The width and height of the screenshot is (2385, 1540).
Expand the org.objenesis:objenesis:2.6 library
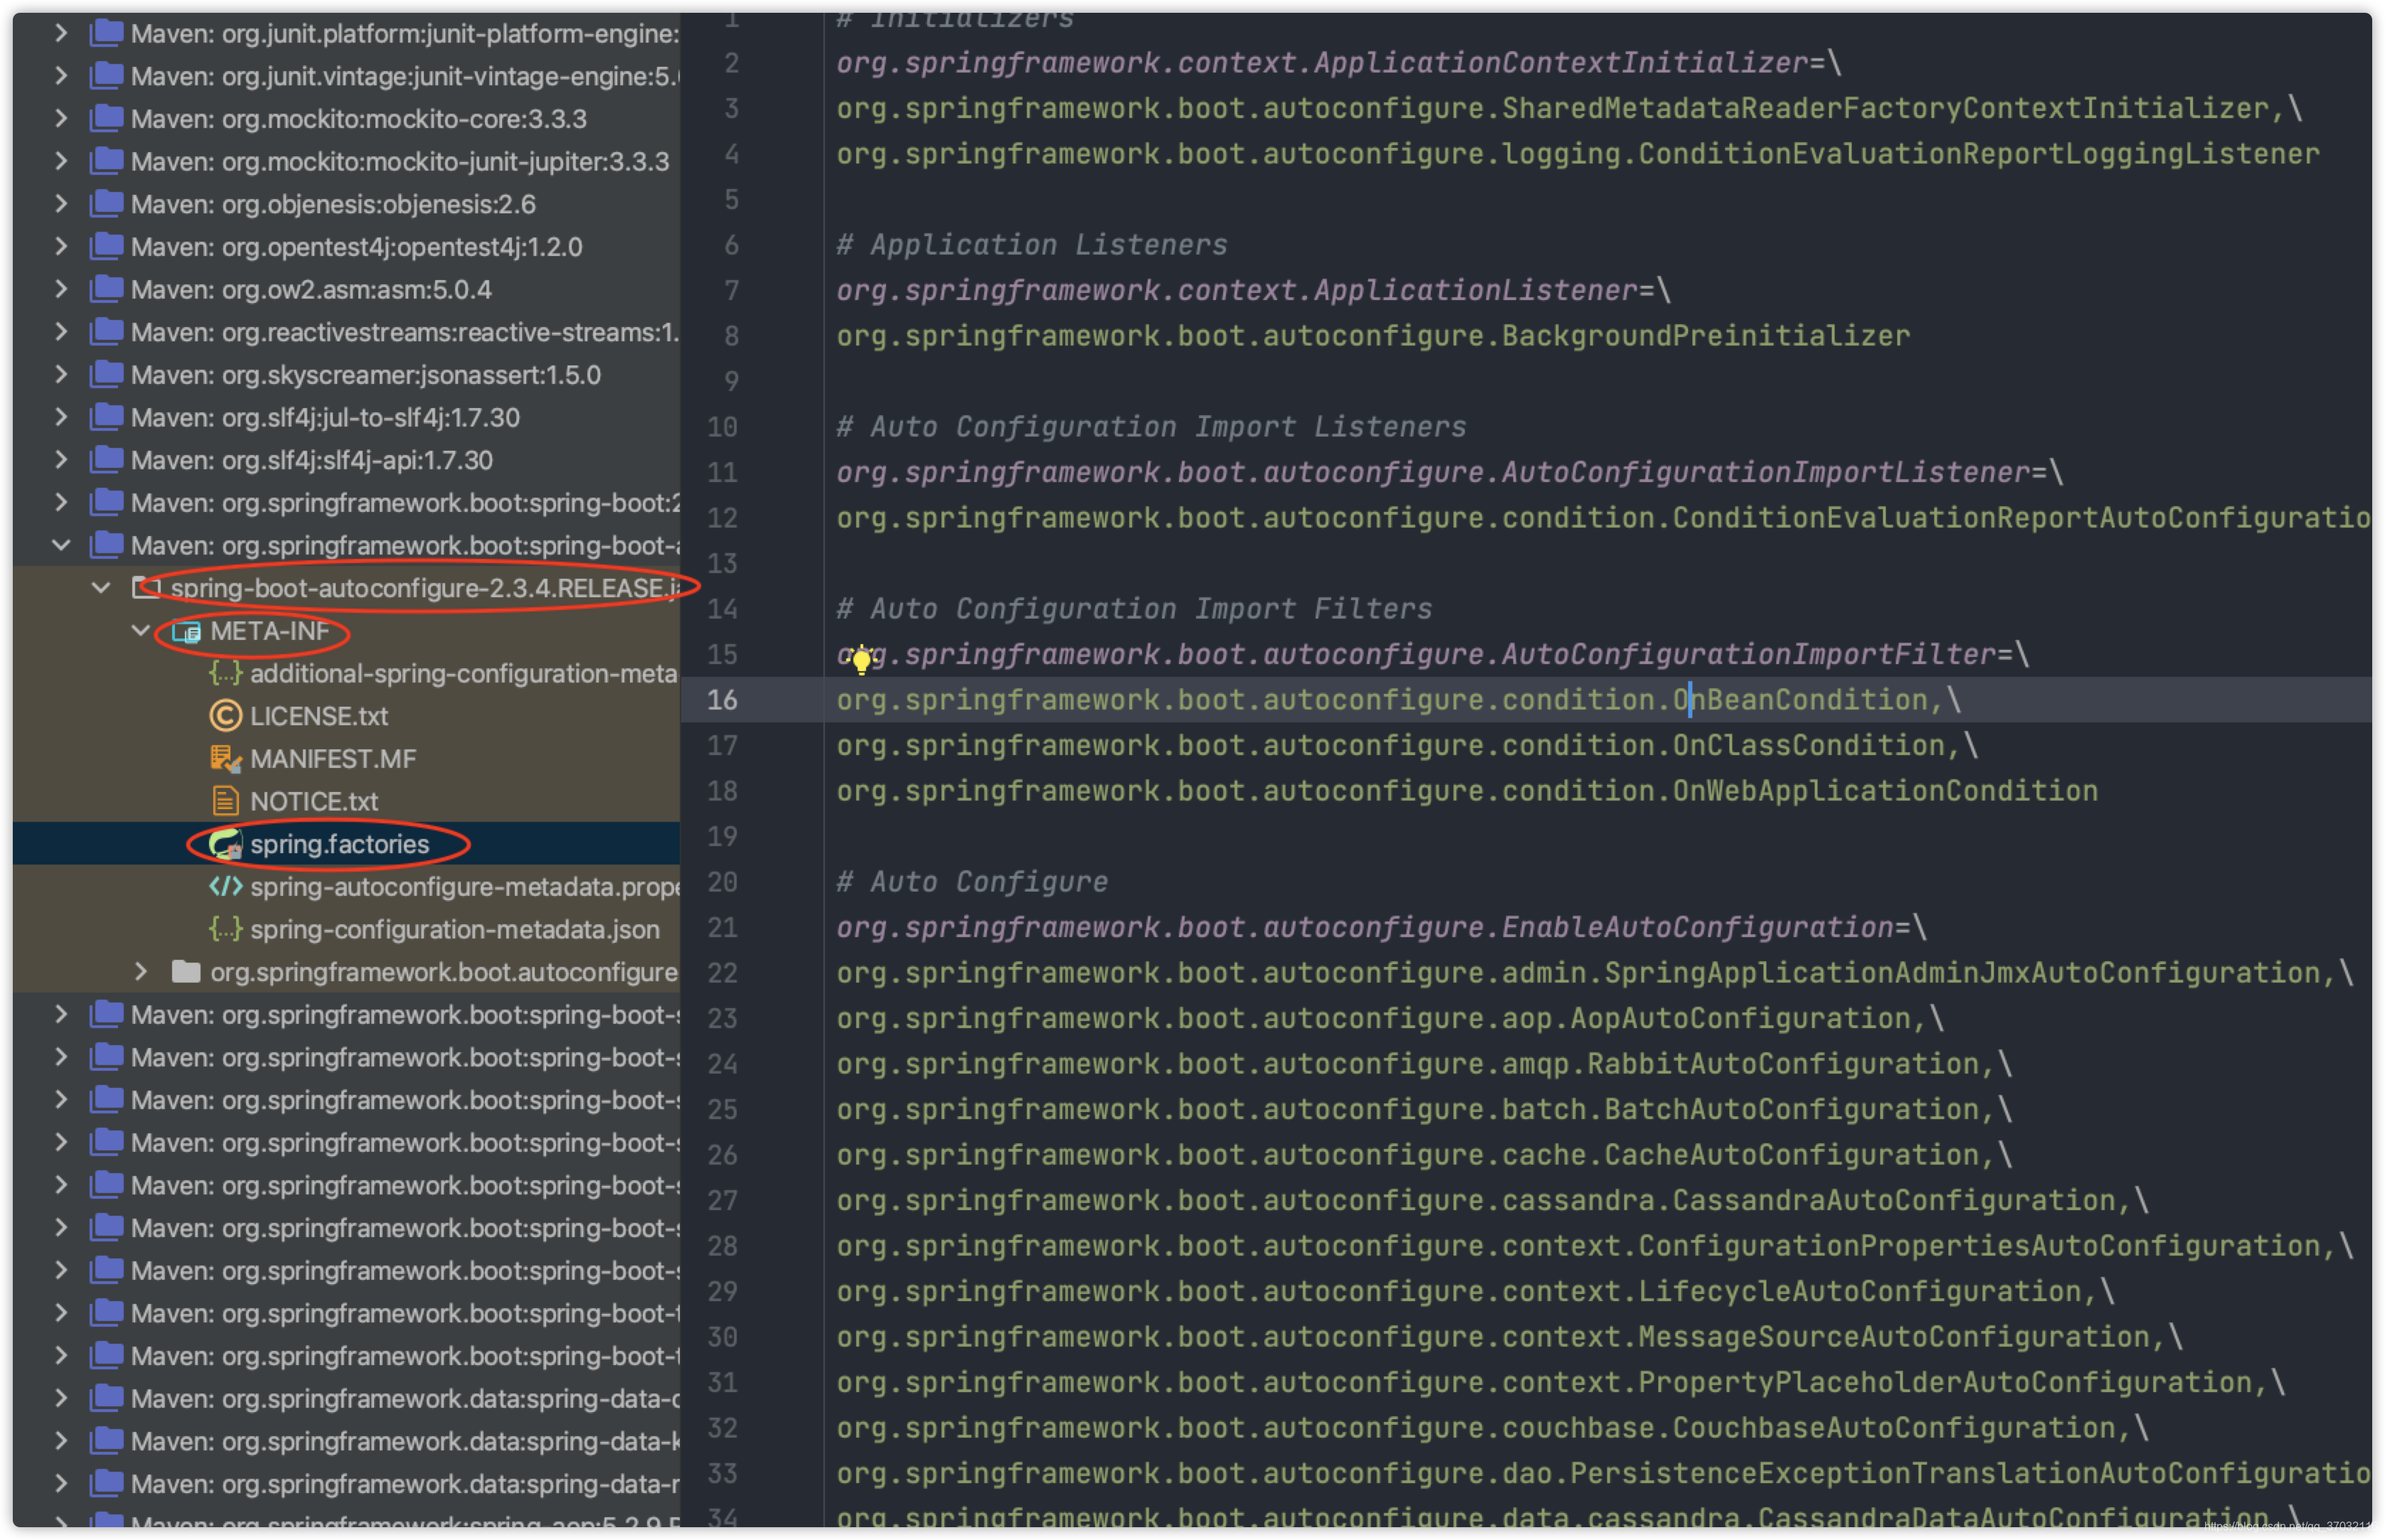click(x=61, y=203)
